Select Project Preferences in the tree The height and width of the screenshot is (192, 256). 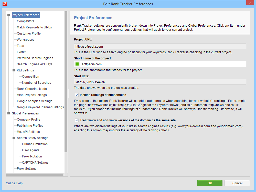26,15
